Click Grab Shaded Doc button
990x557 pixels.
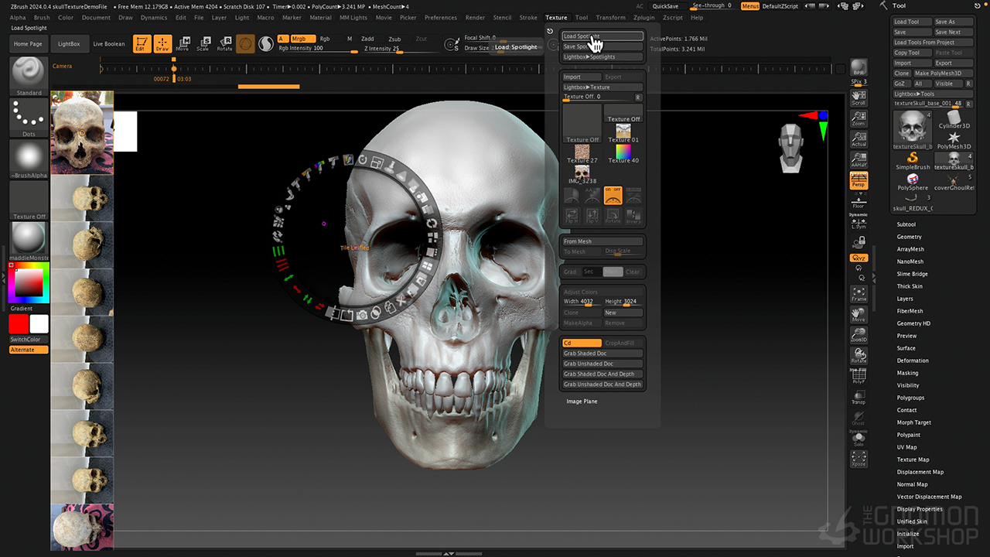click(603, 354)
